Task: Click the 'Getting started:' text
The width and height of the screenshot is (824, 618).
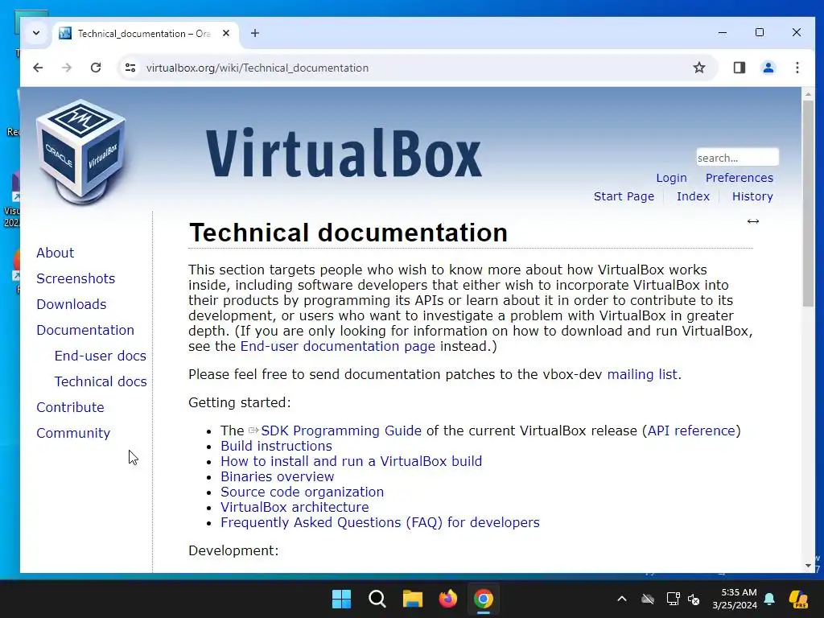Action: tap(240, 402)
